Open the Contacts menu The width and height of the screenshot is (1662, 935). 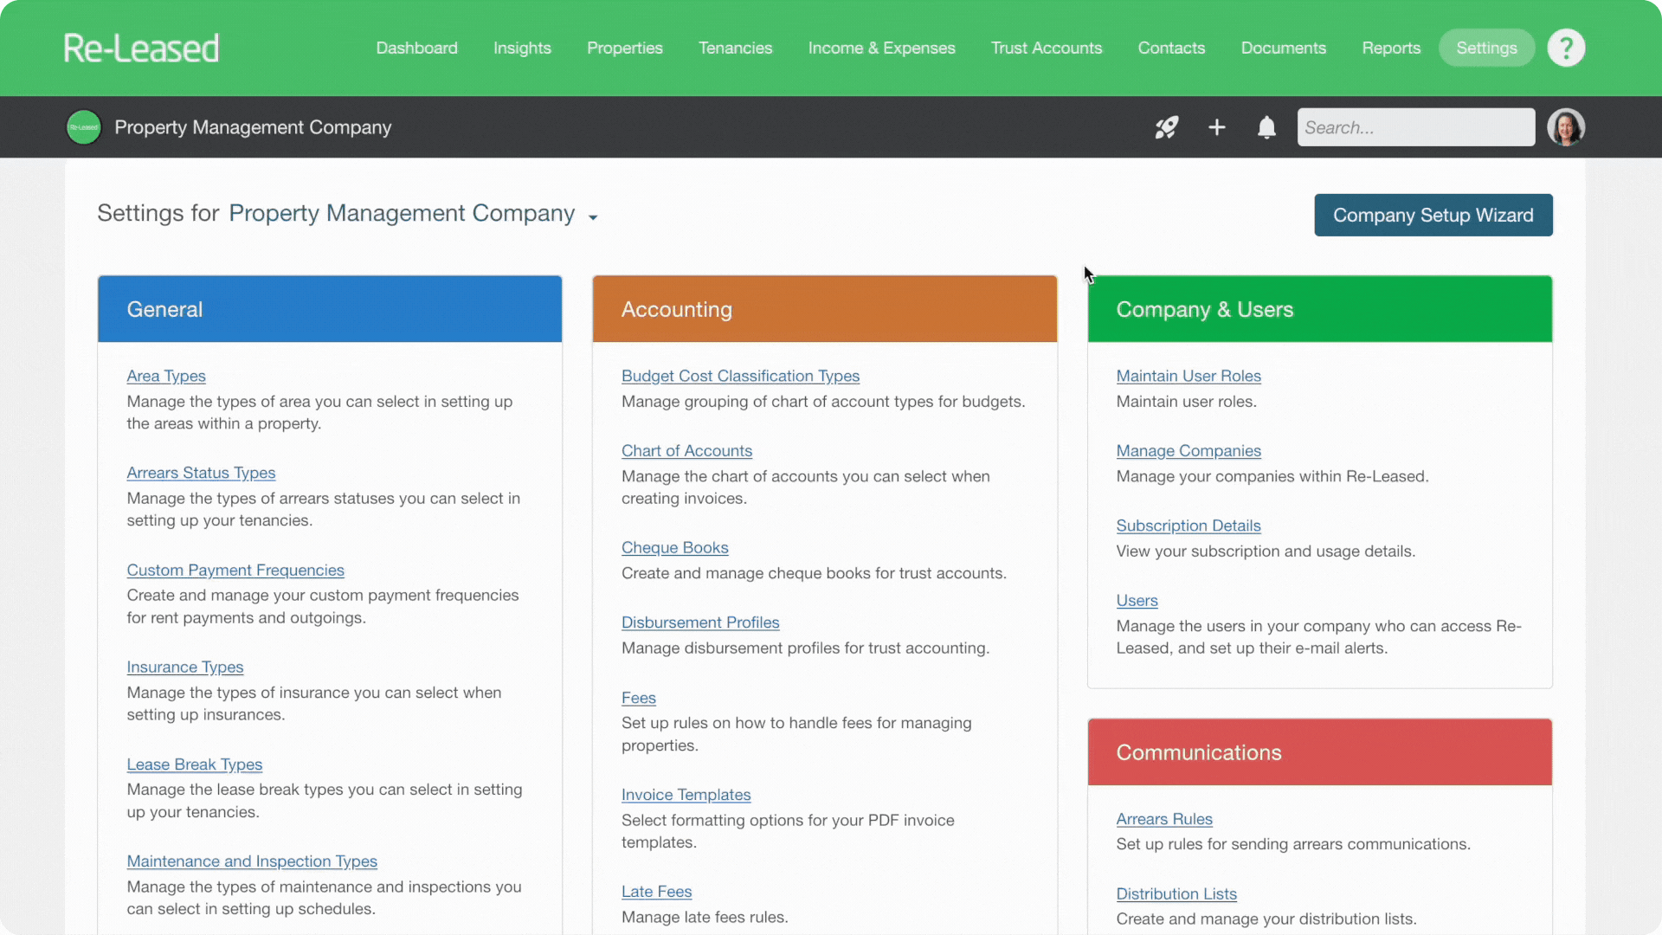coord(1171,48)
